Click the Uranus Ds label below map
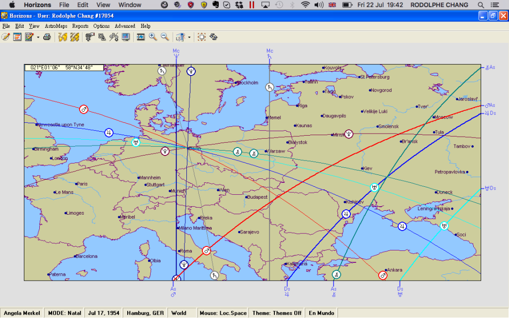509x318 pixels. pyautogui.click(x=400, y=292)
